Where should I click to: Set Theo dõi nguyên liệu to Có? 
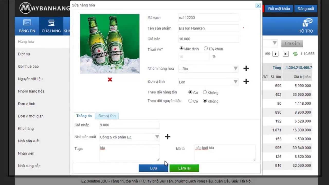190,101
